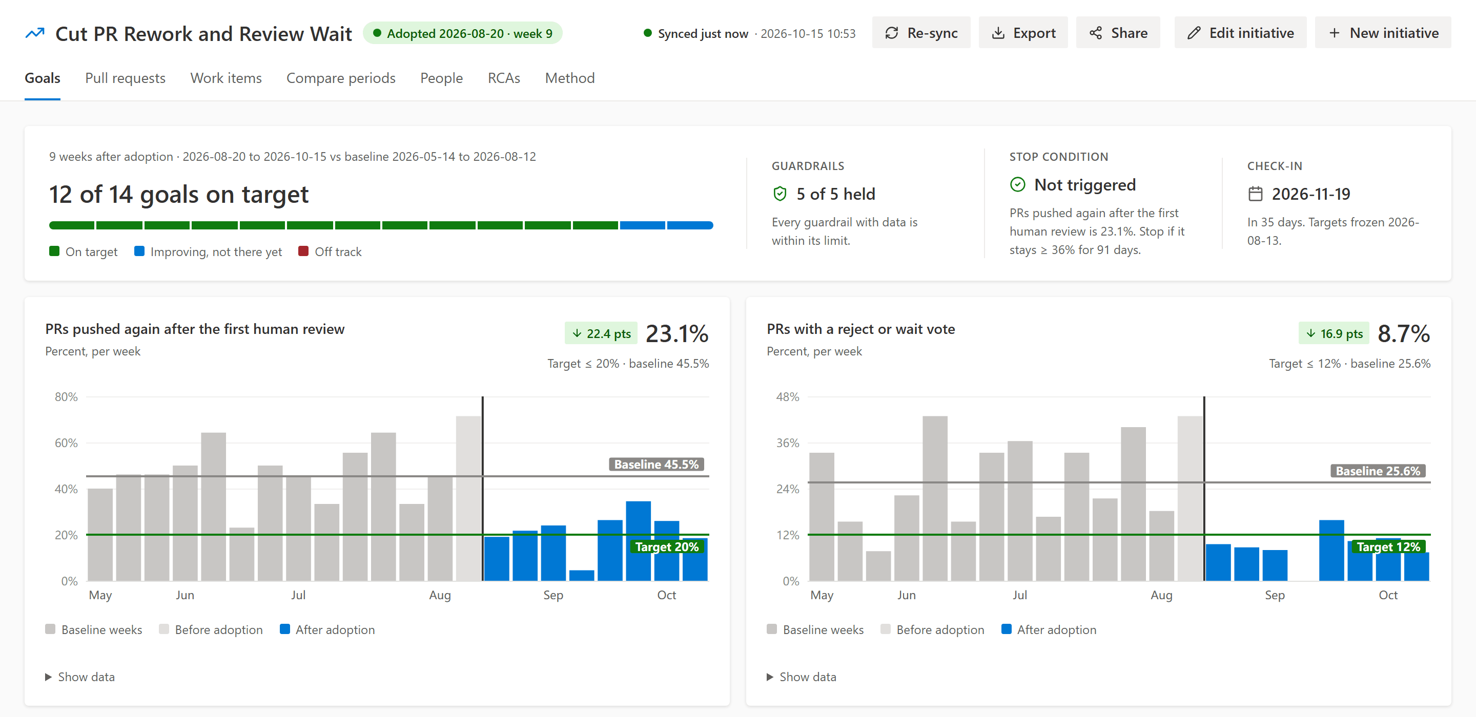Click the Share button
The image size is (1476, 717).
coord(1118,33)
